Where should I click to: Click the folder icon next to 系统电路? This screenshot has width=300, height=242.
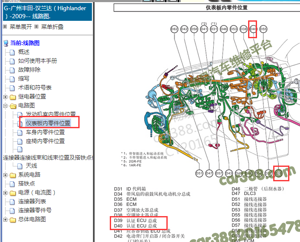coord(13,175)
